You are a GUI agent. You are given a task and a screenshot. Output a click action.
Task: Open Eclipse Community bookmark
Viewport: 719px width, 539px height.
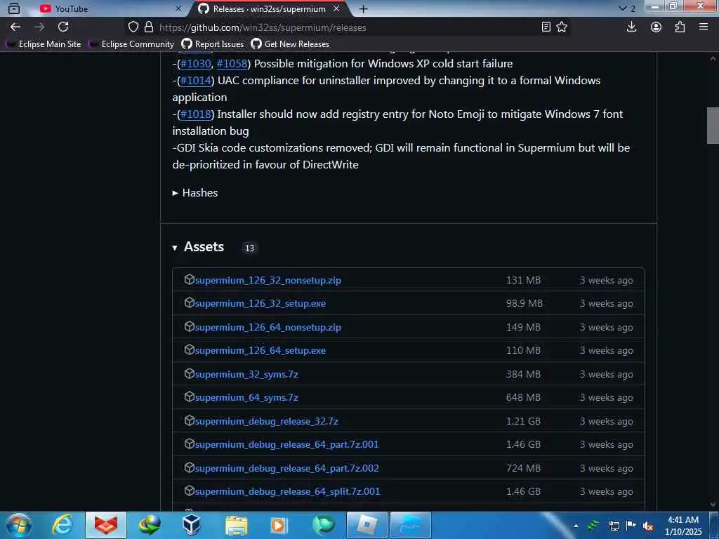pyautogui.click(x=132, y=44)
